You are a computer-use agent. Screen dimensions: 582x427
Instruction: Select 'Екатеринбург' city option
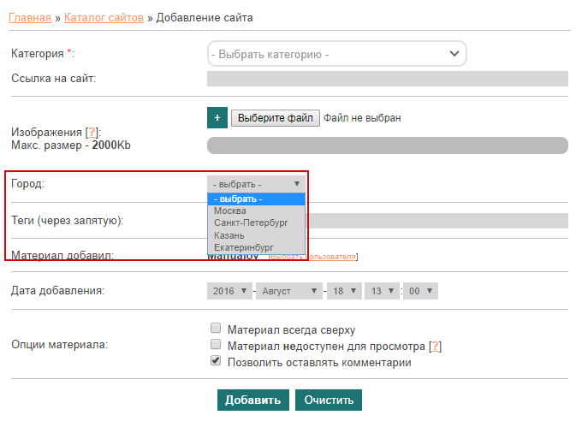tap(244, 247)
